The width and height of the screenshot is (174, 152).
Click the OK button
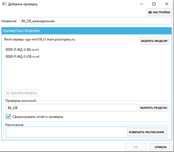point(136,147)
